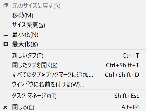Click the Ctrl+Shift+T shortcut text
146x111 pixels.
pyautogui.click(x=122, y=65)
